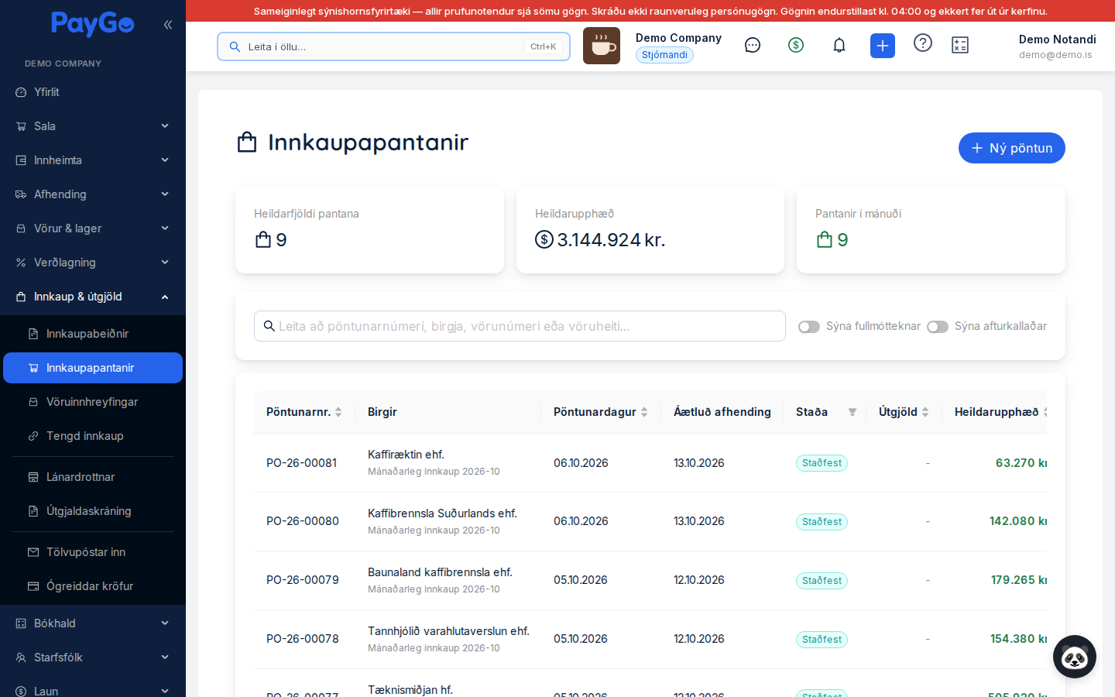This screenshot has width=1115, height=697.
Task: Expand the Sala sidebar section
Action: [93, 126]
